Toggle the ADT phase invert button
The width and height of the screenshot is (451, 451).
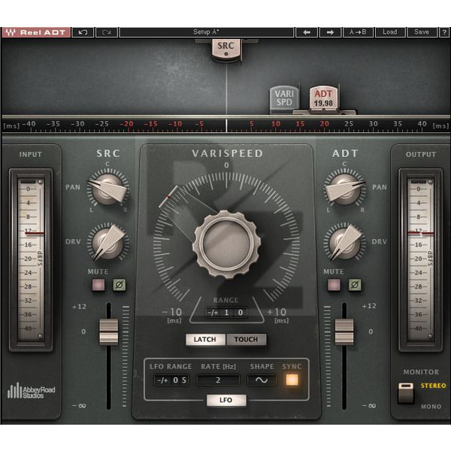(x=355, y=285)
